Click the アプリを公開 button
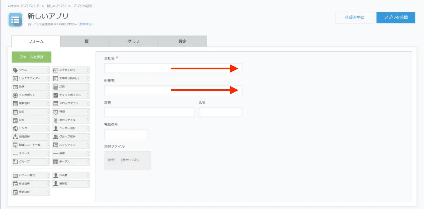This screenshot has height=209, width=424. pyautogui.click(x=395, y=18)
